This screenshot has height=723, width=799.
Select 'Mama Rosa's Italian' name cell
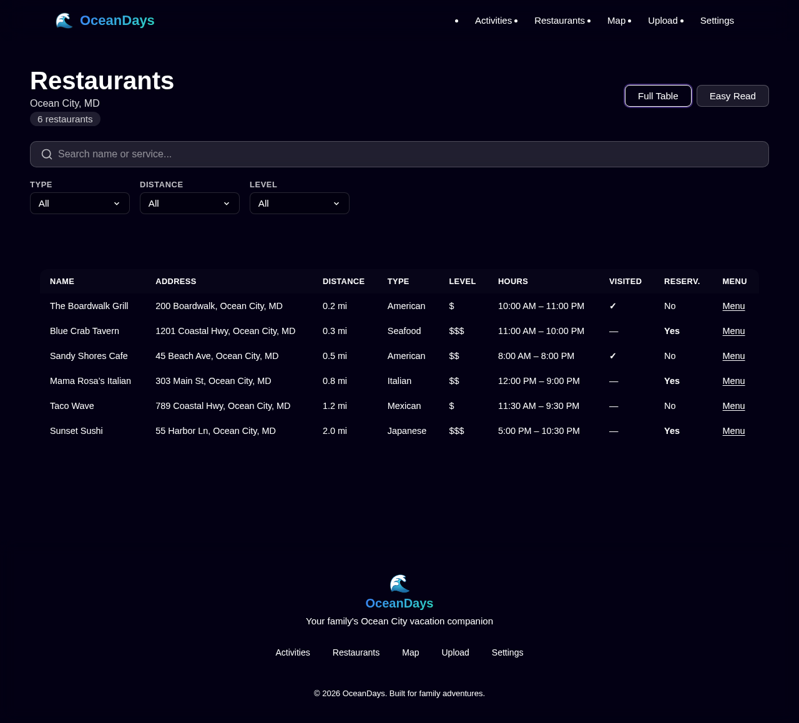click(x=91, y=381)
